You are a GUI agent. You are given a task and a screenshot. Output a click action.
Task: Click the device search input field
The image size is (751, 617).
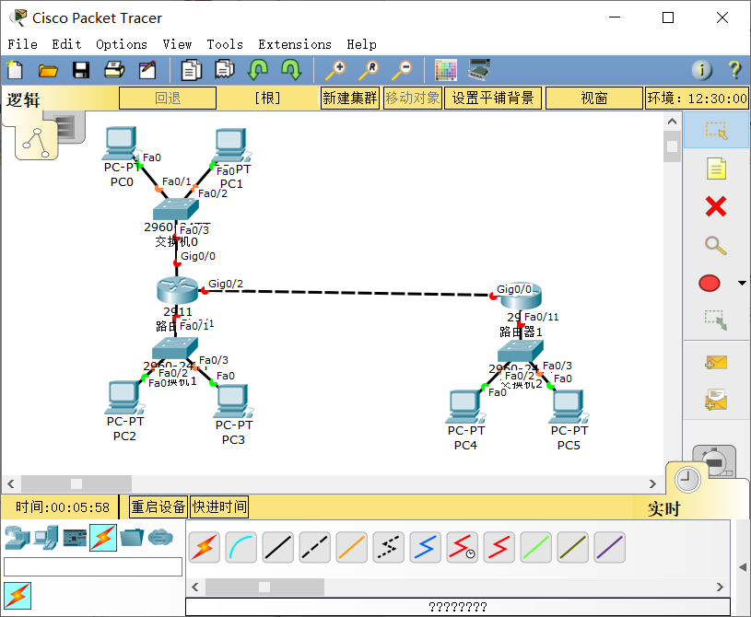[92, 566]
